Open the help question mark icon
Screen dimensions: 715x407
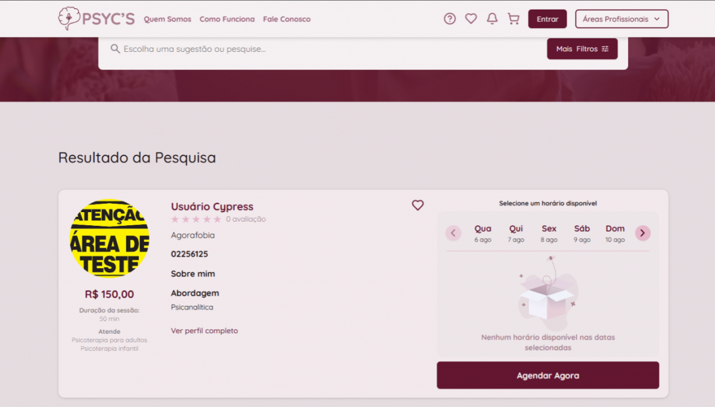pos(450,19)
